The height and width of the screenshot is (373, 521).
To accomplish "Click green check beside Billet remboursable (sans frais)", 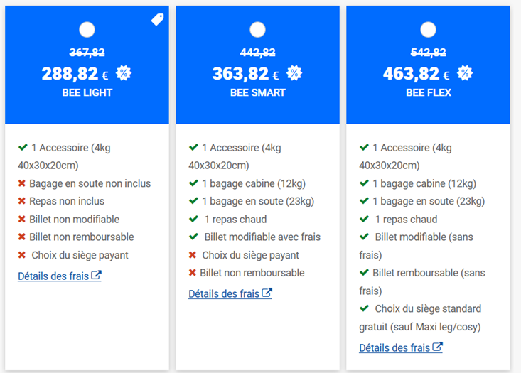I will click(364, 272).
